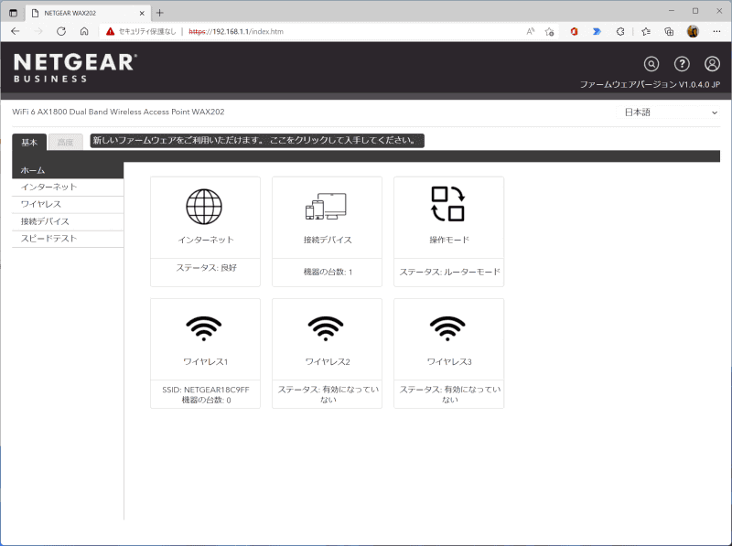This screenshot has height=546, width=732.
Task: Click the new firmware available notification
Action: pyautogui.click(x=257, y=141)
